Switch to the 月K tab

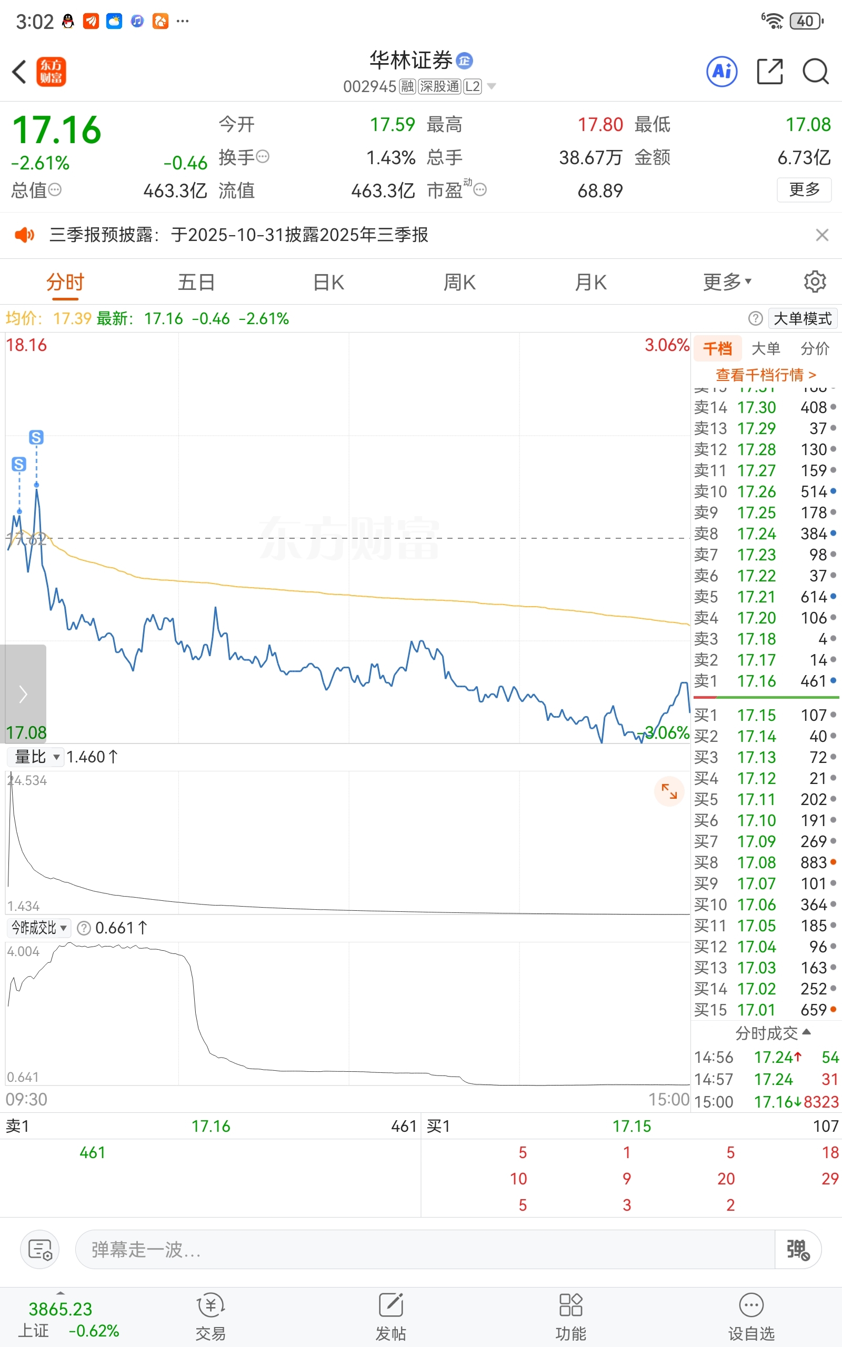coord(591,282)
